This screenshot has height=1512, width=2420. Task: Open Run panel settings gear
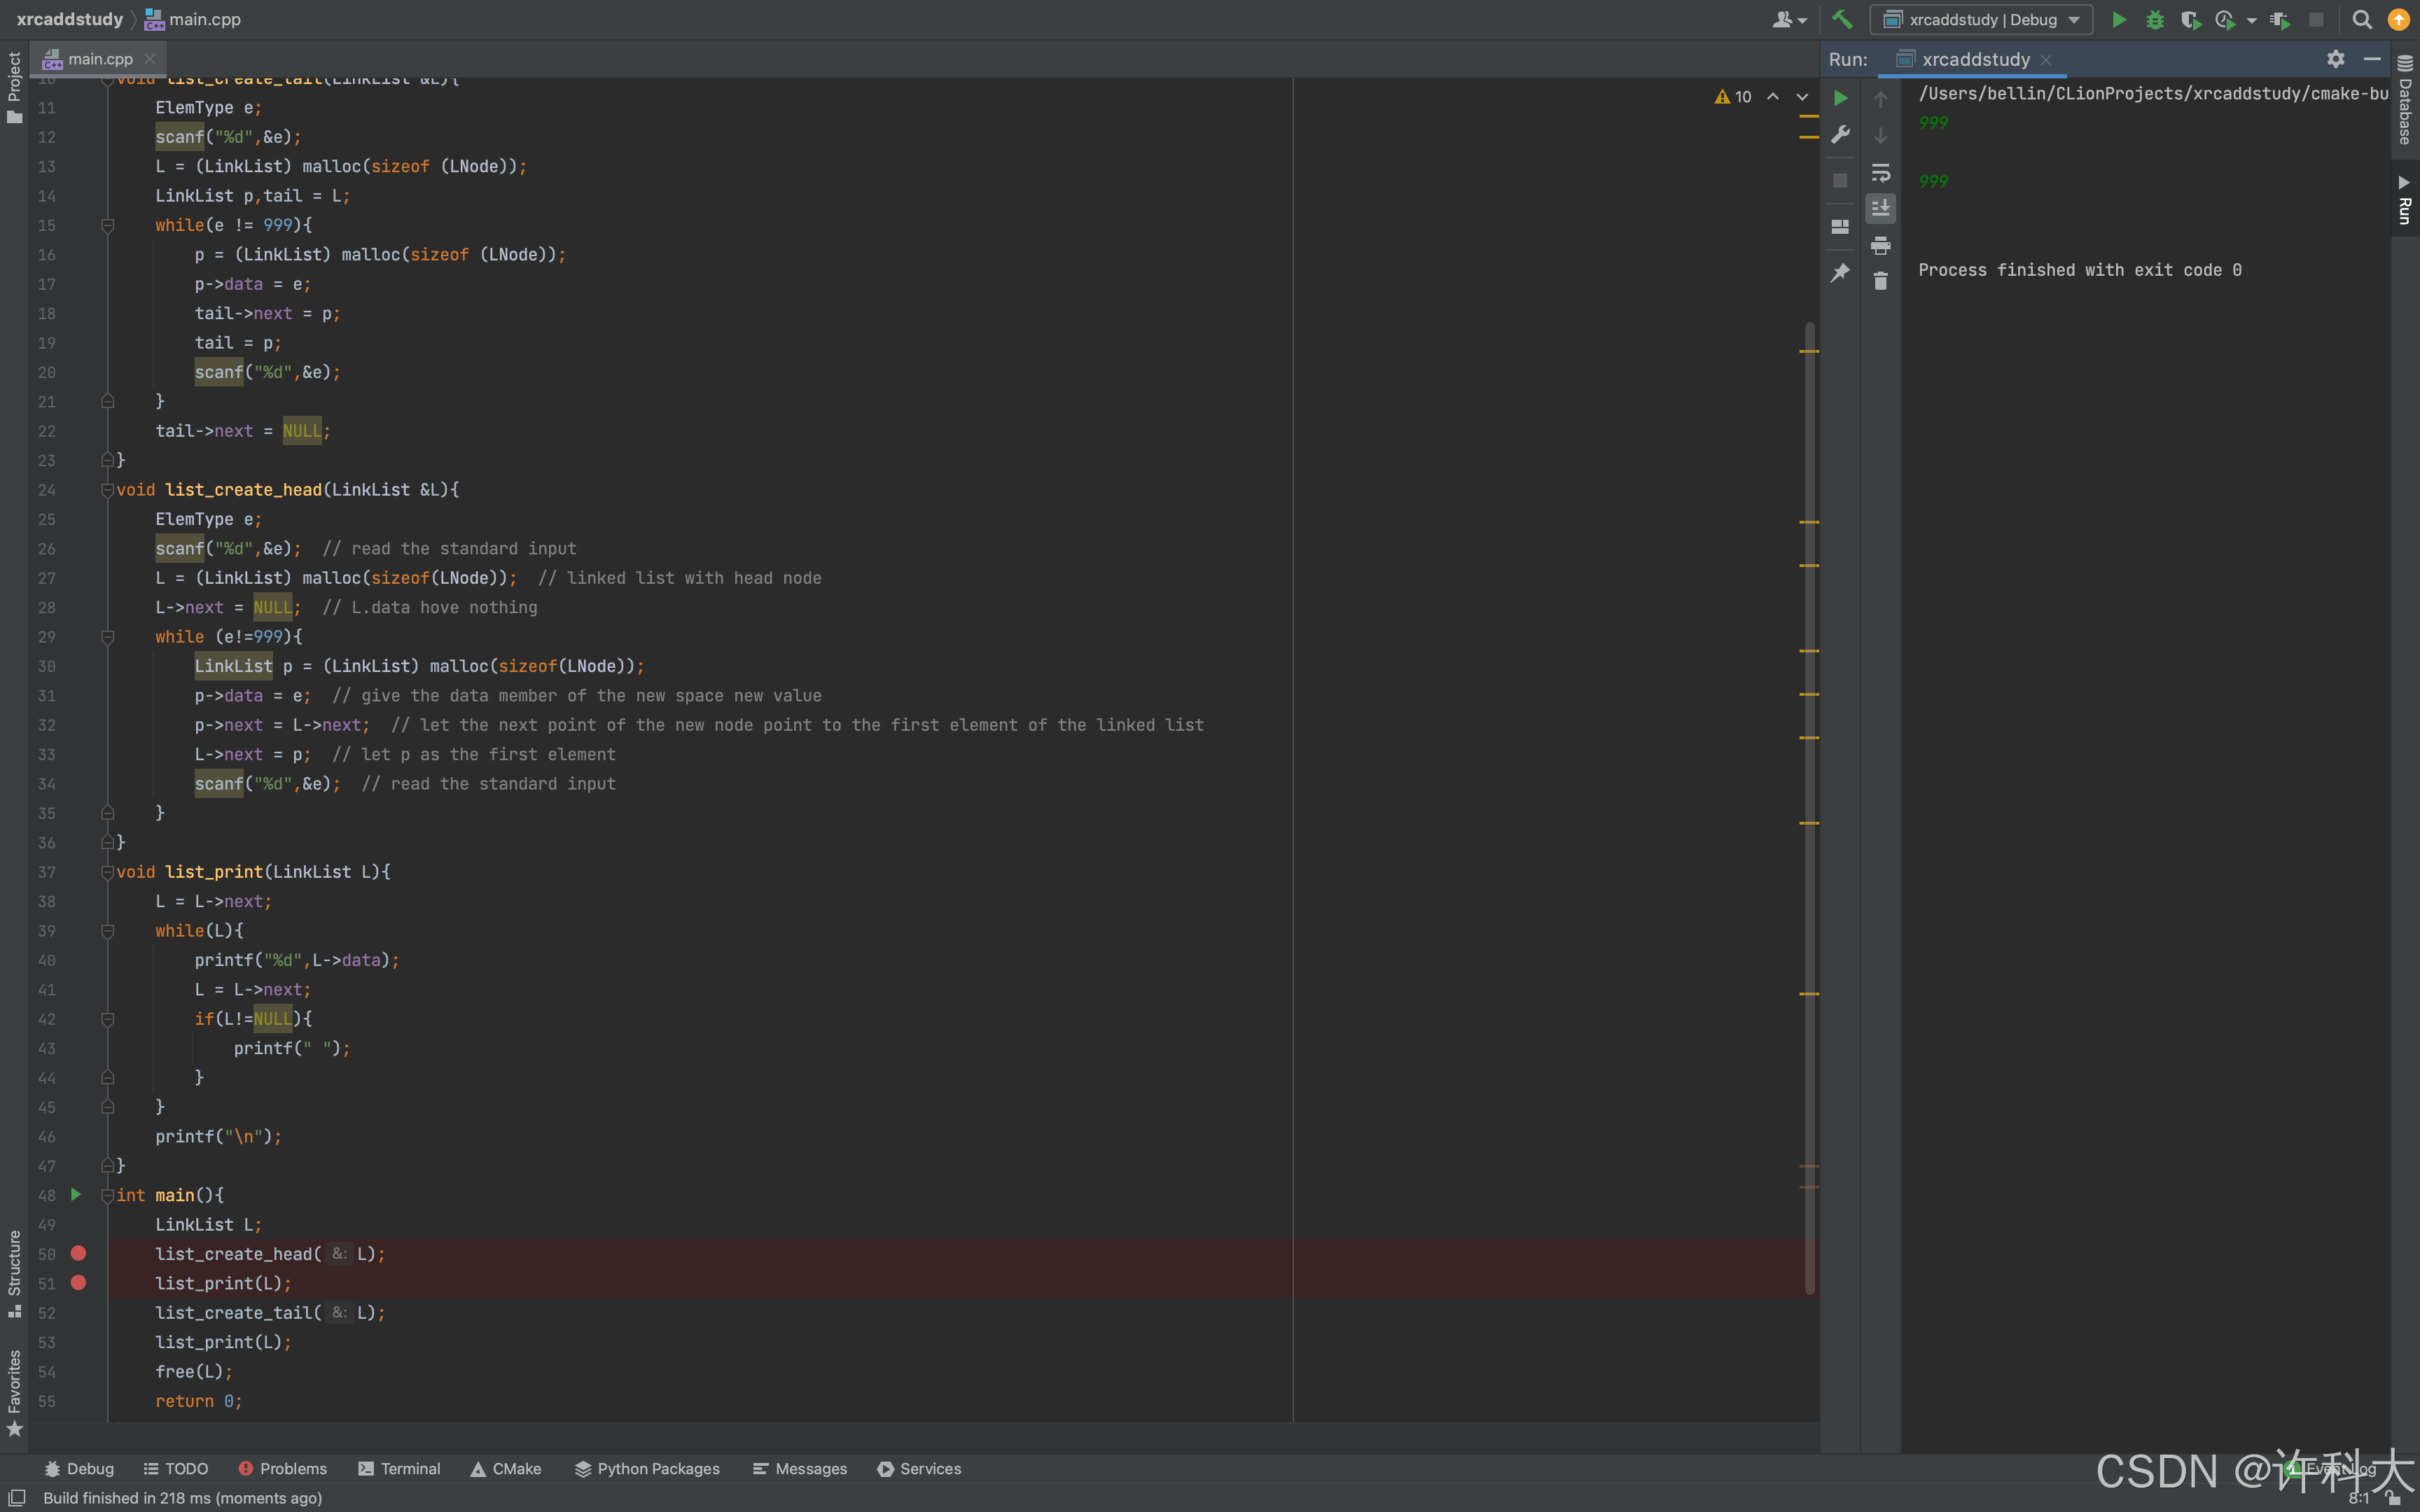(2335, 59)
